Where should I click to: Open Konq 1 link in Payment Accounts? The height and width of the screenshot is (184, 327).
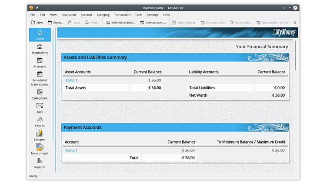(71, 150)
